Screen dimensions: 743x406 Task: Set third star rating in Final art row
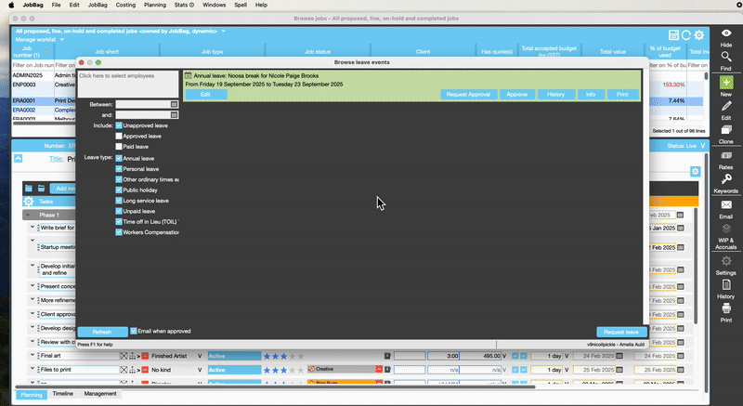283,356
